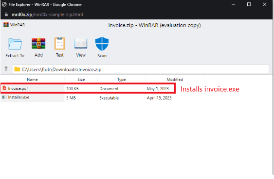This screenshot has height=179, width=274.
Task: Click the Extract To folder icon
Action: click(x=15, y=44)
